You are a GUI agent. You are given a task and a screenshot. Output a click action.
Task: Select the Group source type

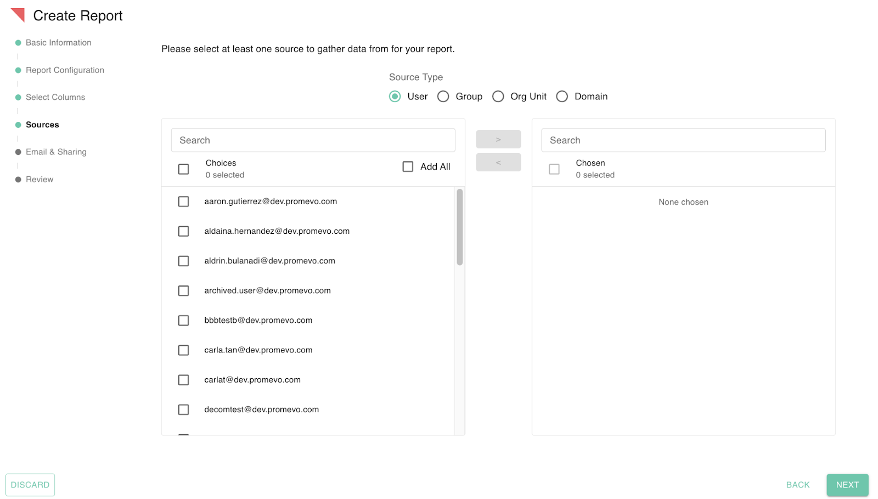coord(443,96)
